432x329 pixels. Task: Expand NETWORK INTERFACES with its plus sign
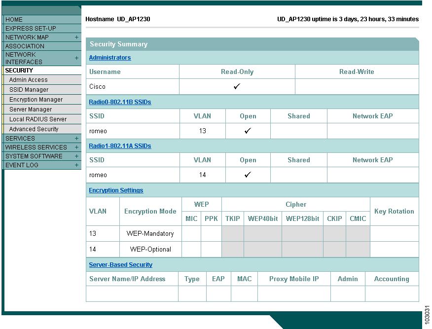(x=76, y=58)
